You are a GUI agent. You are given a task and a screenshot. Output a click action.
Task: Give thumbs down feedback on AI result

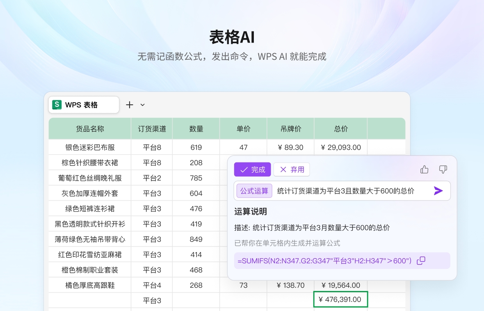pyautogui.click(x=443, y=169)
